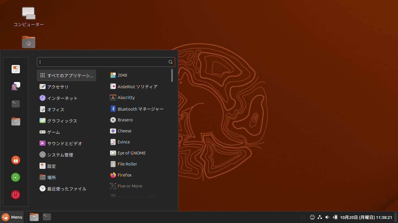The width and height of the screenshot is (398, 223).
Task: Lock the screen with the red padlock icon
Action: (x=15, y=160)
